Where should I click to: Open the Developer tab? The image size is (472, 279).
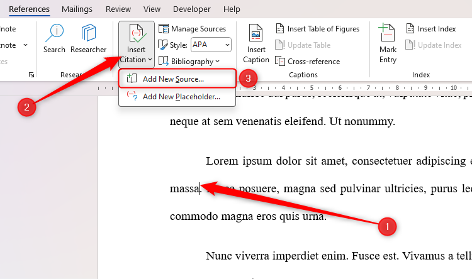pos(192,9)
